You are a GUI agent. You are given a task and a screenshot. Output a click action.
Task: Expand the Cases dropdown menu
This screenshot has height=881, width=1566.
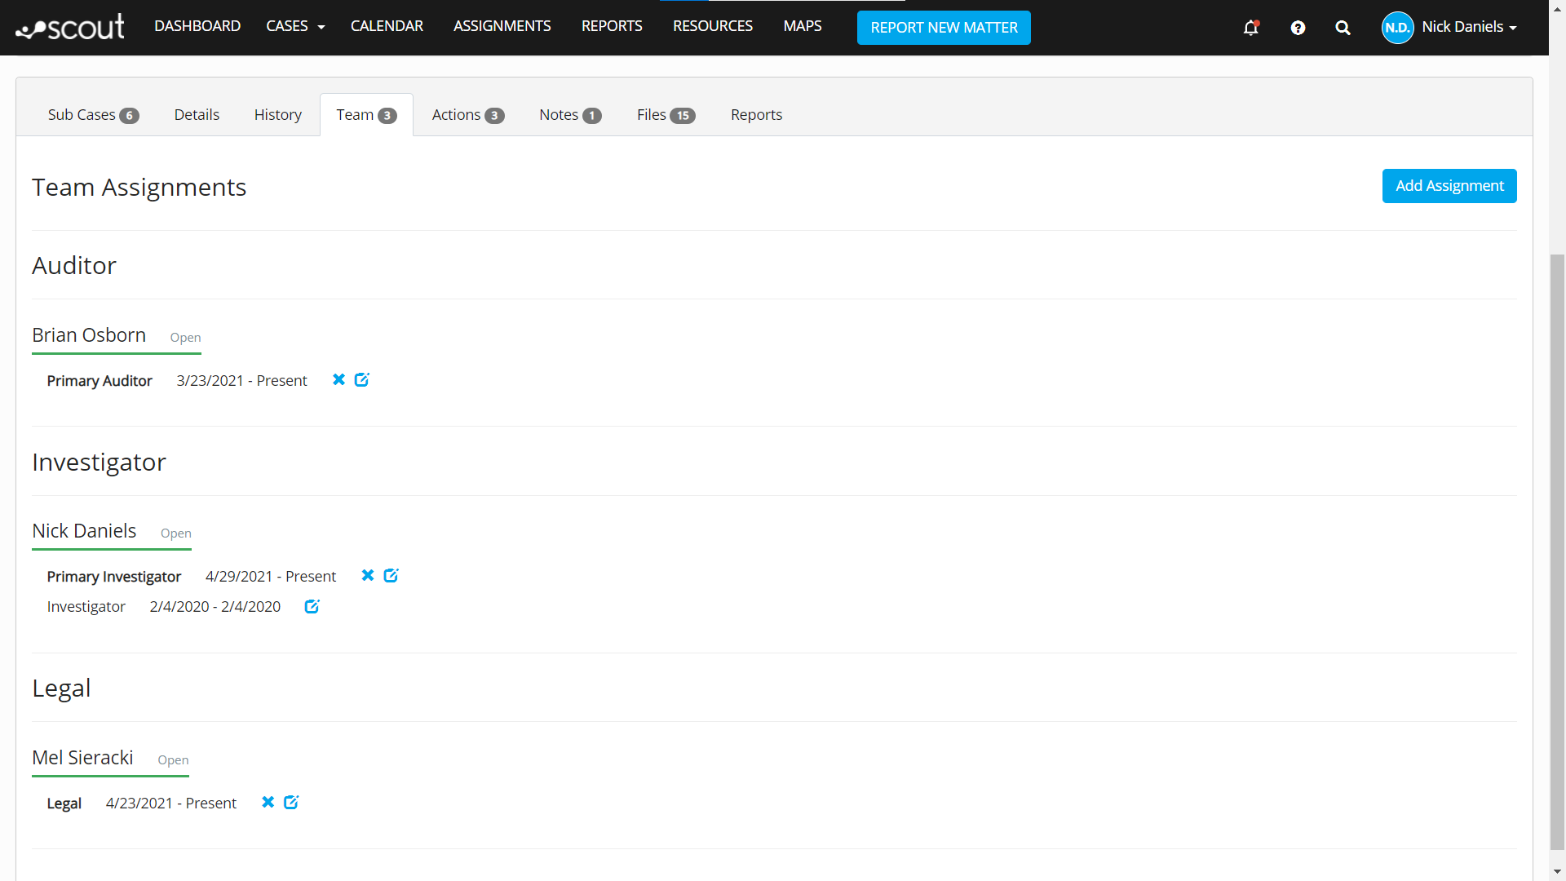pyautogui.click(x=295, y=26)
